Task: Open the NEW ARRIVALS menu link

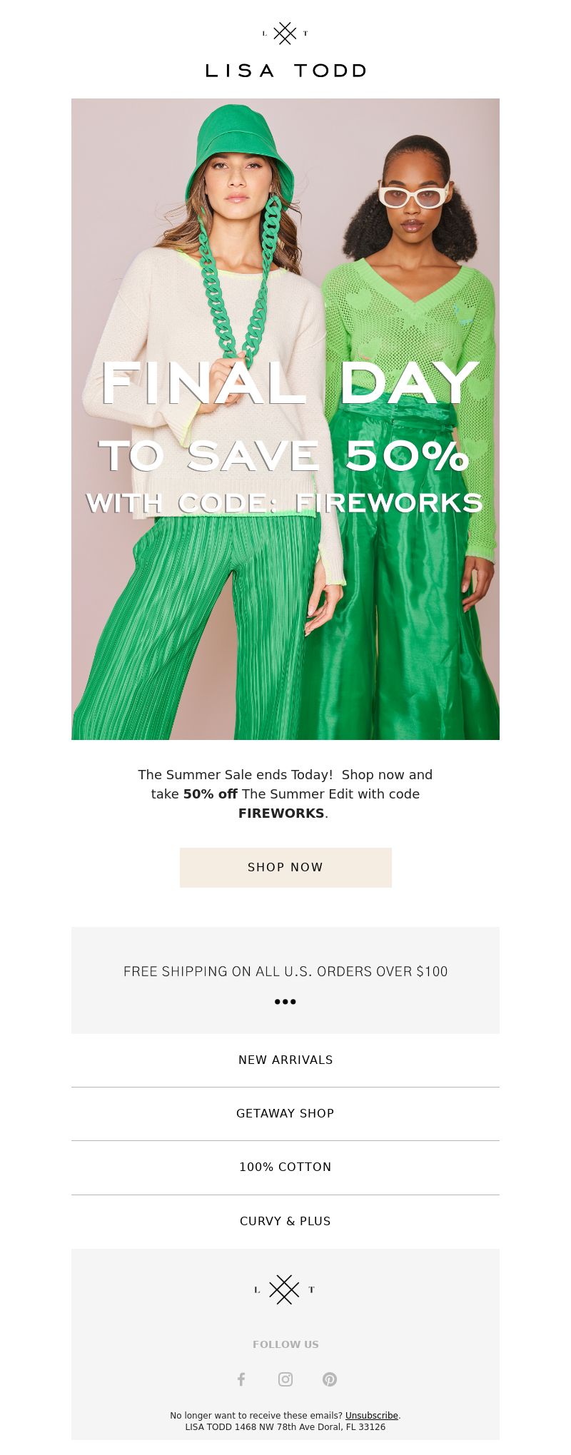Action: (285, 1060)
